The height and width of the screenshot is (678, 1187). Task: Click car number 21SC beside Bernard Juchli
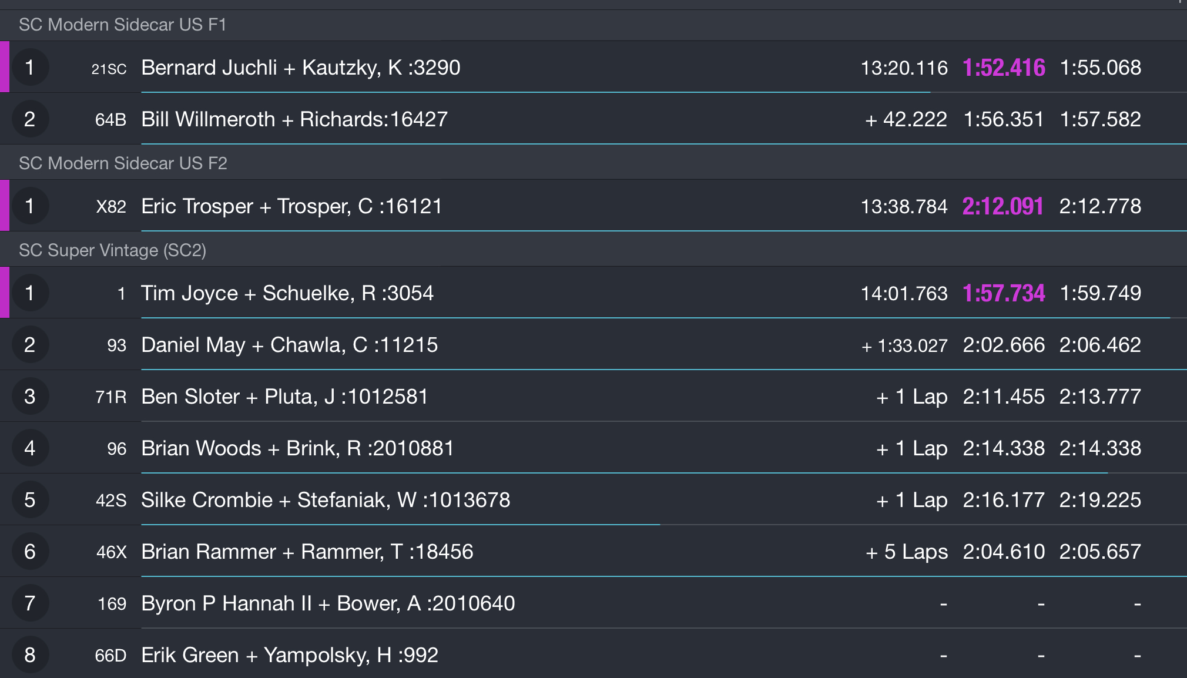coord(109,69)
